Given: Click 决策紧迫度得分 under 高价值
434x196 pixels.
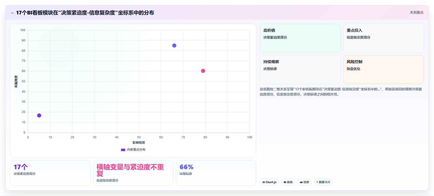Looking at the screenshot, I should click(x=275, y=37).
